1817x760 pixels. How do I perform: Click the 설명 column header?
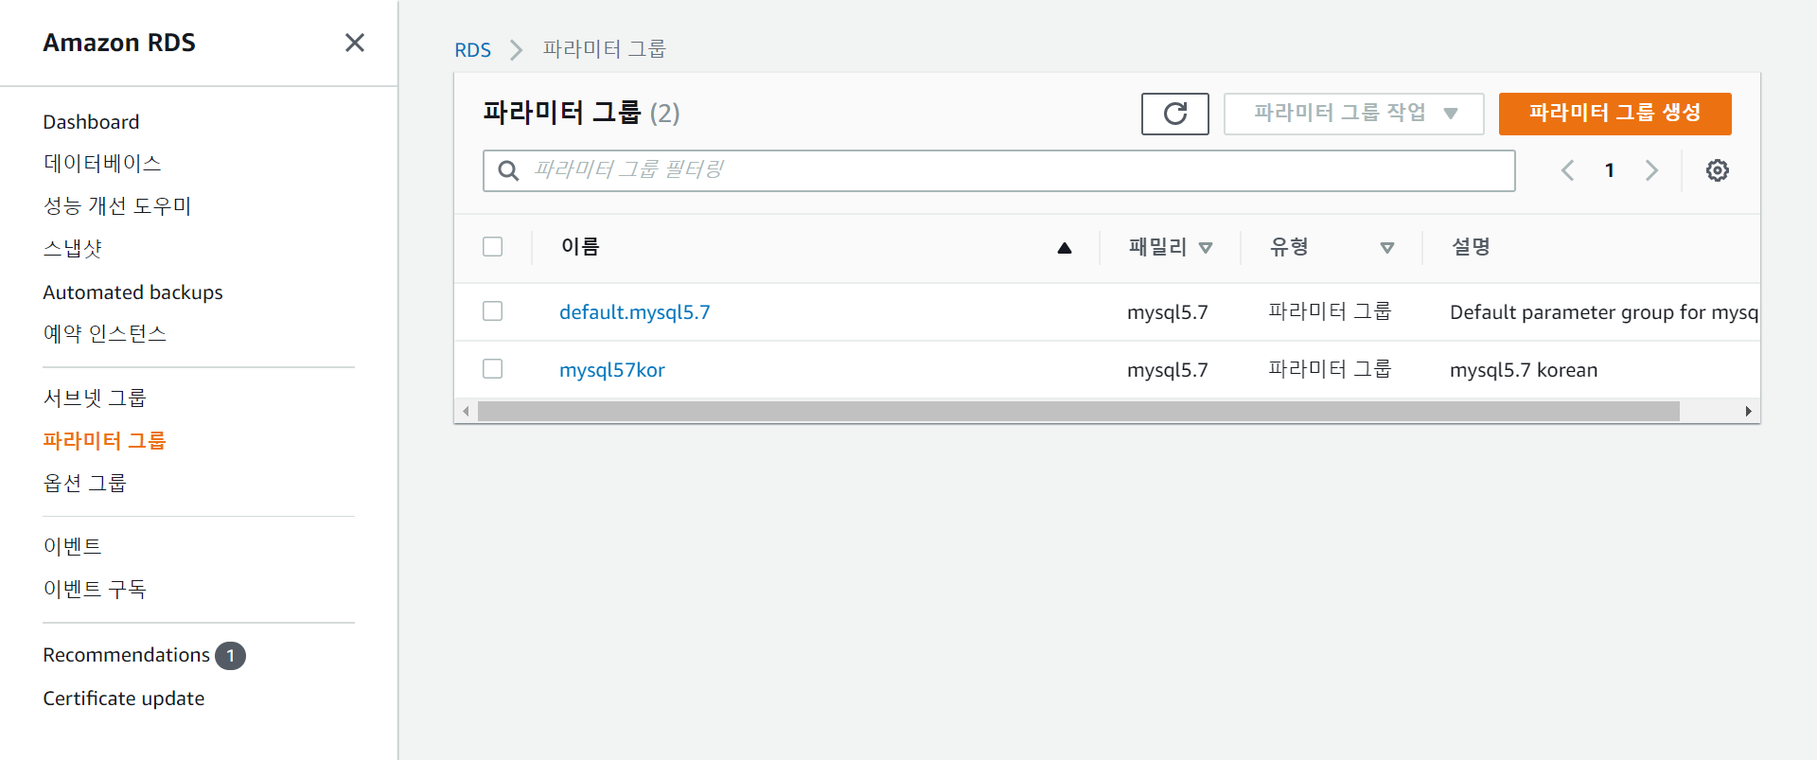click(1471, 247)
